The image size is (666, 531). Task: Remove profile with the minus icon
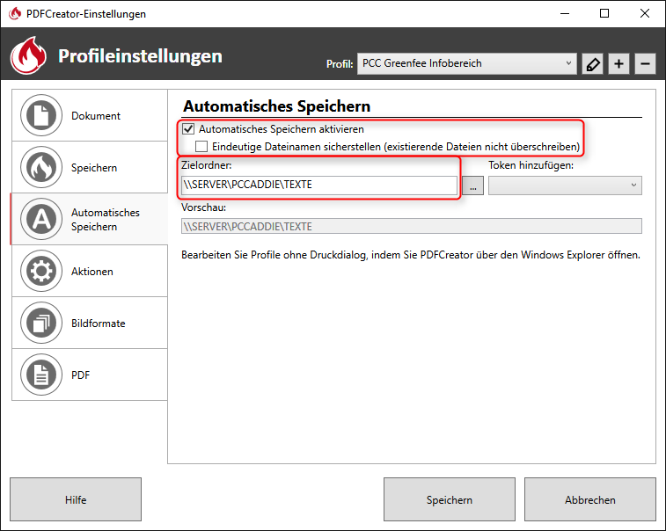click(645, 64)
